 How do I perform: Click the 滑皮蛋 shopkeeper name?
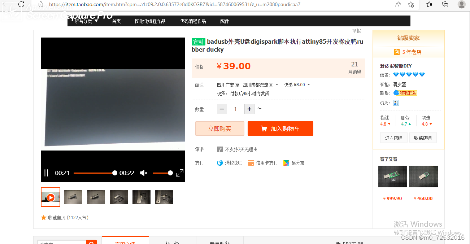pyautogui.click(x=400, y=84)
